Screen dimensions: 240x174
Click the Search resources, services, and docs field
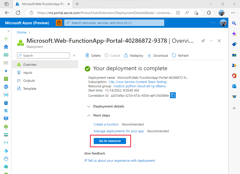(x=114, y=23)
